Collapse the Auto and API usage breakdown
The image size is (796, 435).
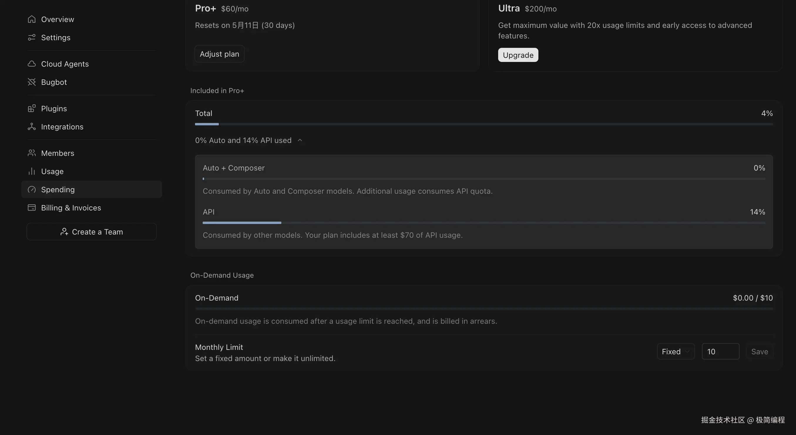click(x=299, y=141)
